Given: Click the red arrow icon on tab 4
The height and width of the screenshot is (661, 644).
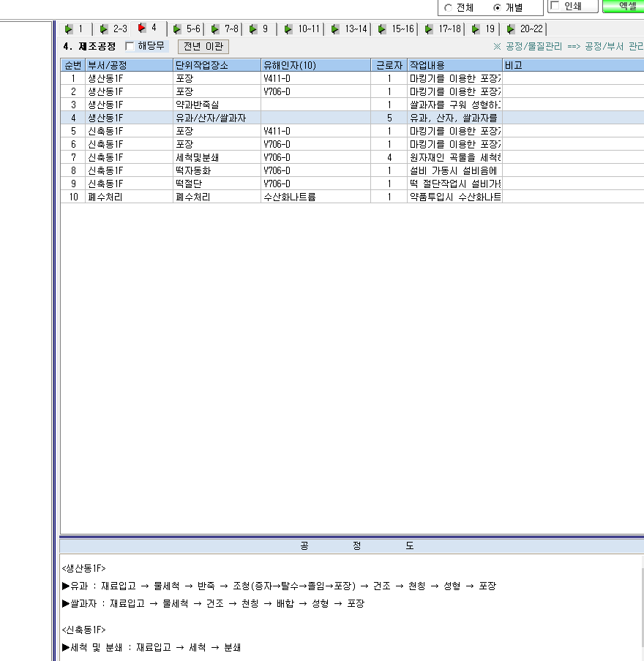Looking at the screenshot, I should click(142, 28).
